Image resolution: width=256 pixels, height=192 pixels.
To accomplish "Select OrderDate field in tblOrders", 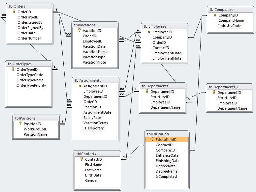I will [30, 33].
